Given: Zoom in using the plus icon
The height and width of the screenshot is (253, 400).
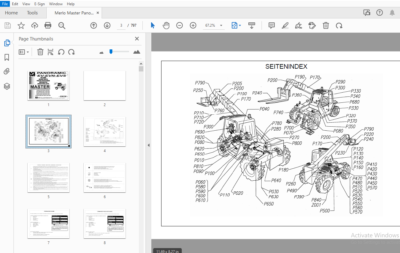Looking at the screenshot, I should 193,25.
